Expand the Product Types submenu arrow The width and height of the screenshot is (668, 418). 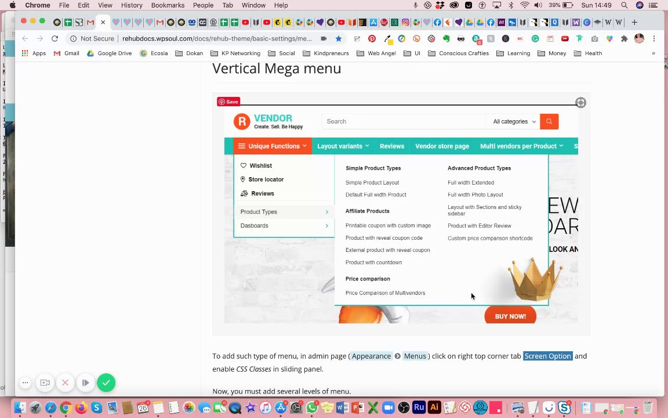(x=327, y=212)
